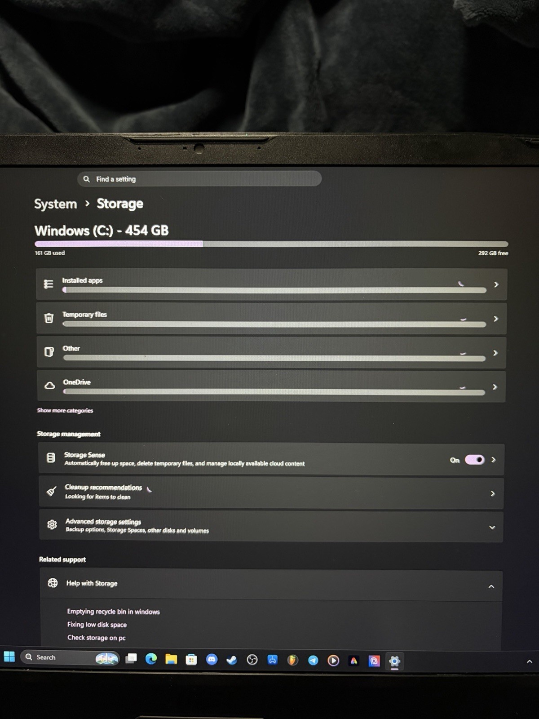Turn off the Storage Sense toggle
Image resolution: width=539 pixels, height=719 pixels.
point(475,460)
